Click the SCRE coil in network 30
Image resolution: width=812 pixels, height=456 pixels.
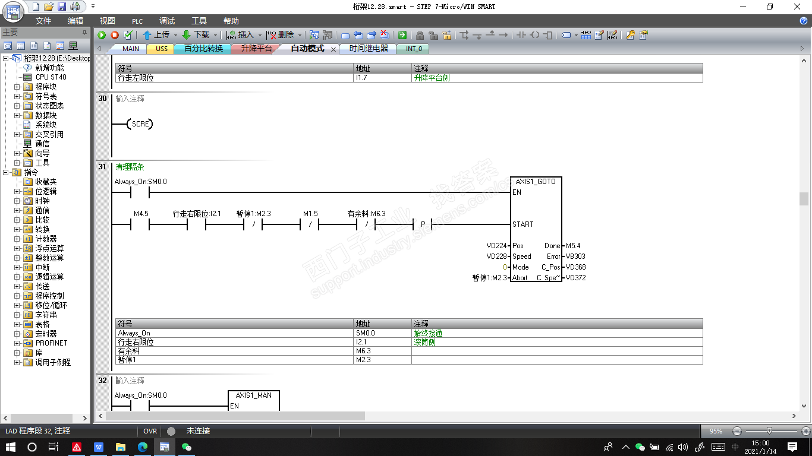(x=141, y=124)
